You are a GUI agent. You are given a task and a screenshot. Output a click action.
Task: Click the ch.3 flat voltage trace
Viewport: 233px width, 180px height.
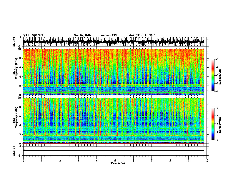114,151
